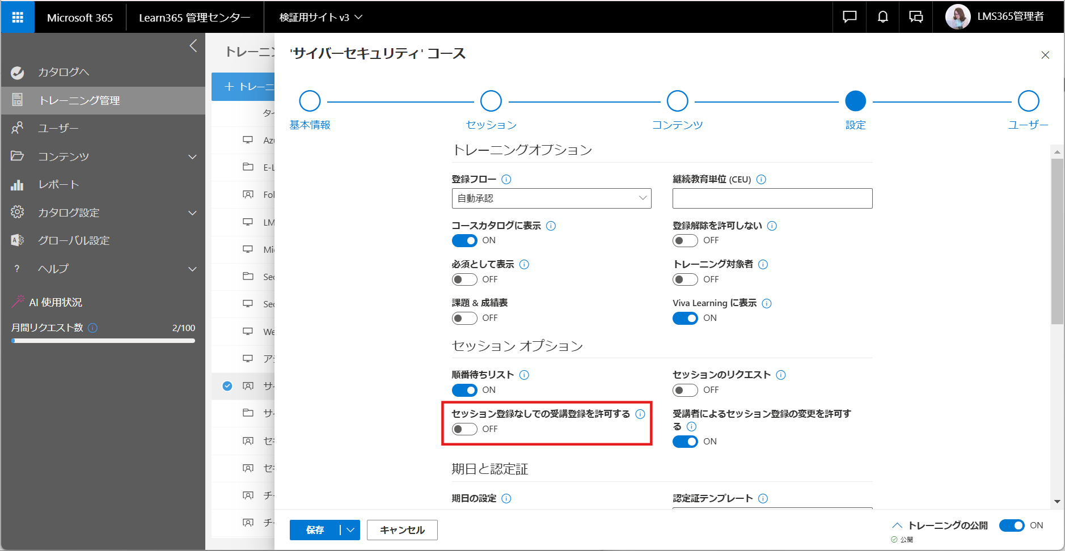Show info for Viva Learning に表示
This screenshot has width=1065, height=551.
coord(767,303)
